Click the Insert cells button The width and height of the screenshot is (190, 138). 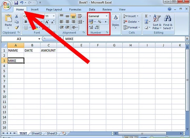tap(131, 16)
